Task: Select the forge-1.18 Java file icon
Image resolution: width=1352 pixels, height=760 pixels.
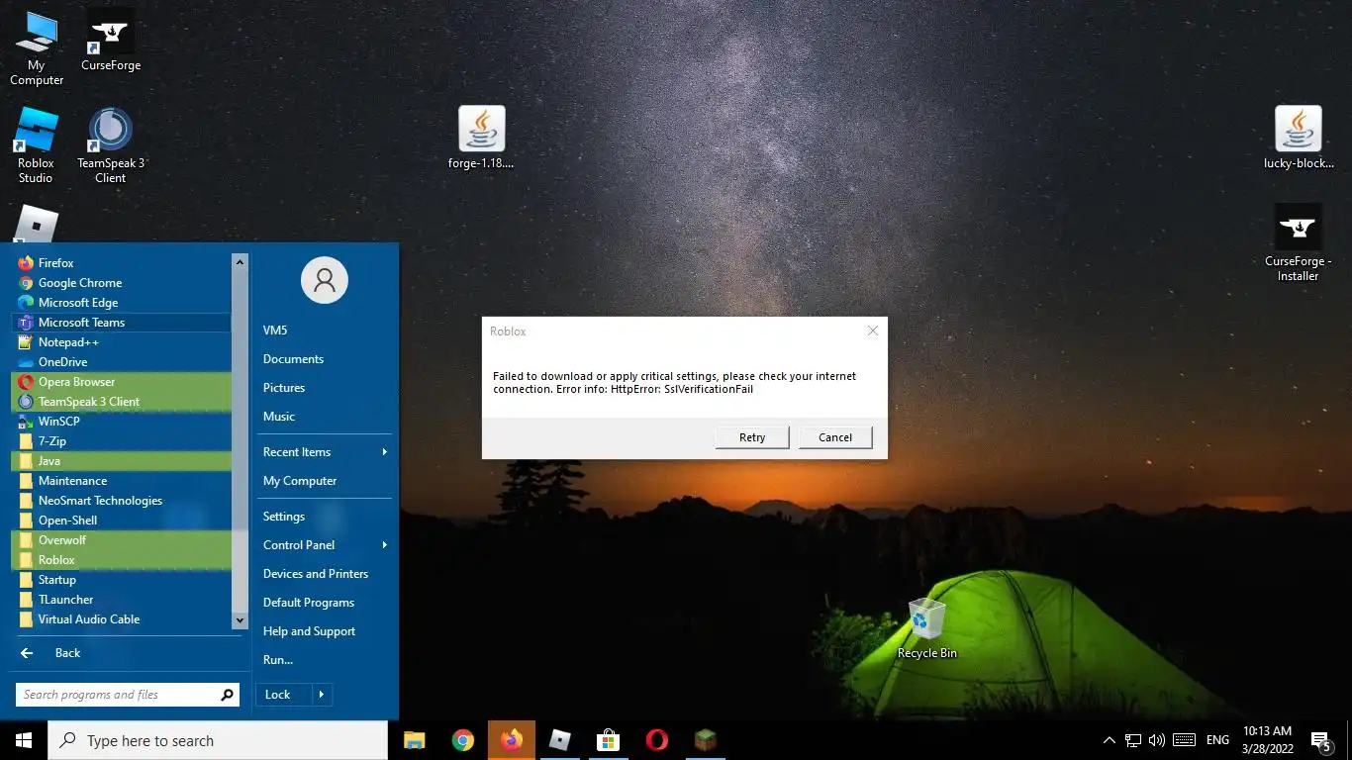Action: click(x=482, y=137)
